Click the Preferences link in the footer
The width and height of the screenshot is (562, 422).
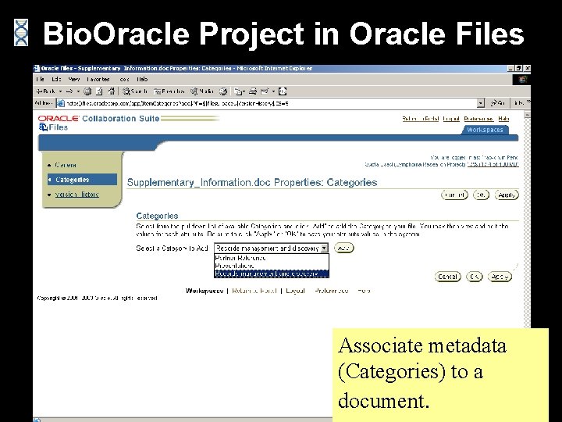pyautogui.click(x=332, y=291)
